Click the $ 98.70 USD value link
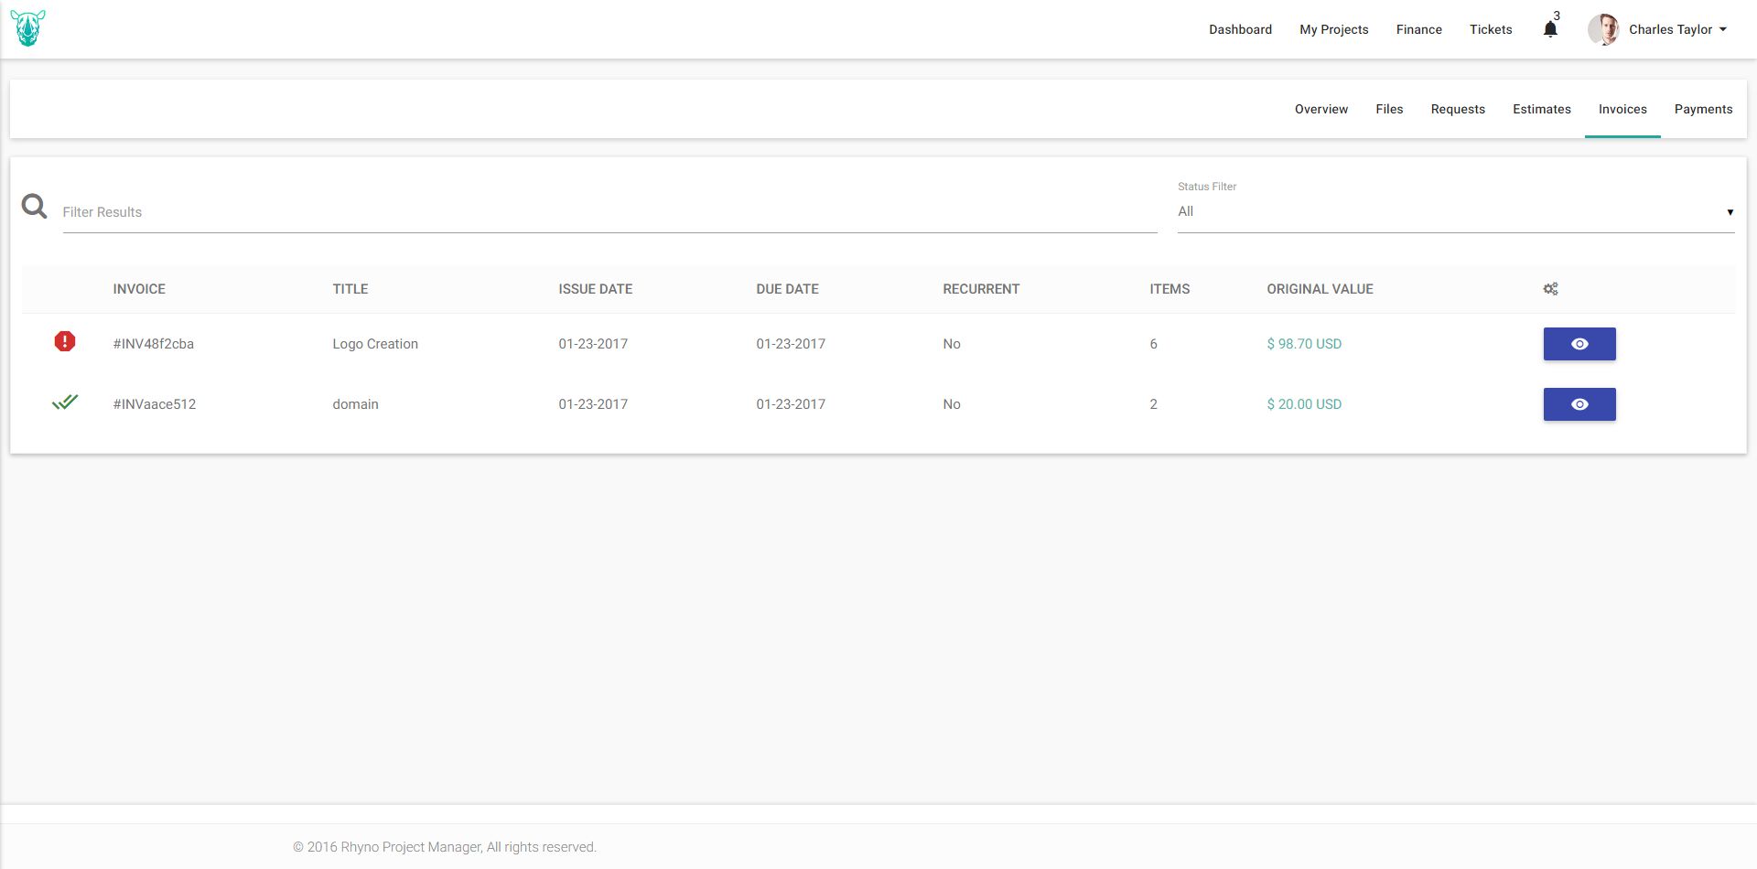This screenshot has height=869, width=1757. (1304, 344)
